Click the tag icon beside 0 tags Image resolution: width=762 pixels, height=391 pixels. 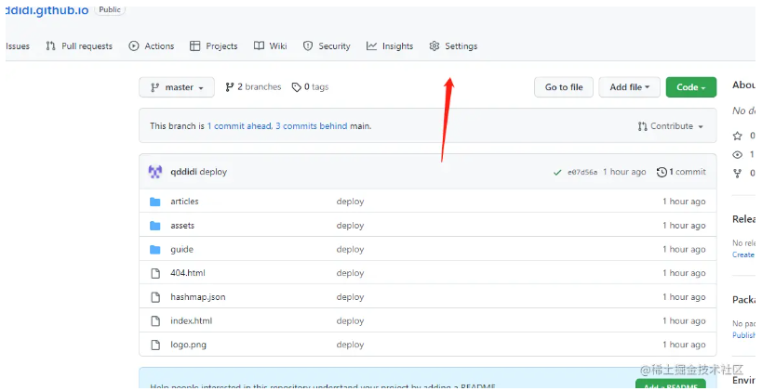point(297,87)
